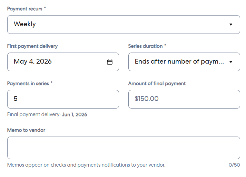Click inside the Memo to vendor box
The height and width of the screenshot is (177, 246).
[124, 148]
